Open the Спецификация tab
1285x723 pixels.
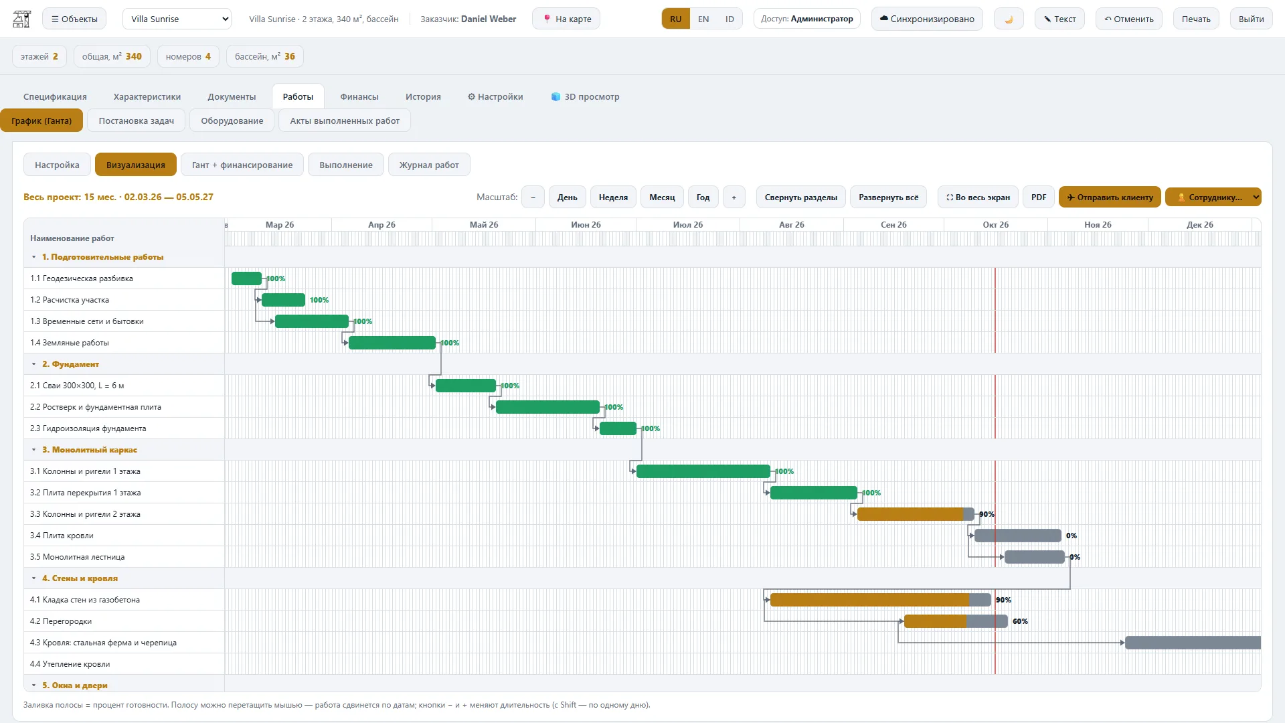tap(55, 96)
